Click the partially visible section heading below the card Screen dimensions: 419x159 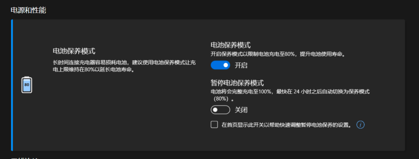click(25, 158)
